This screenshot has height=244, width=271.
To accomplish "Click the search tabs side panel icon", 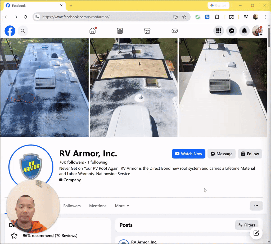I will [231, 17].
